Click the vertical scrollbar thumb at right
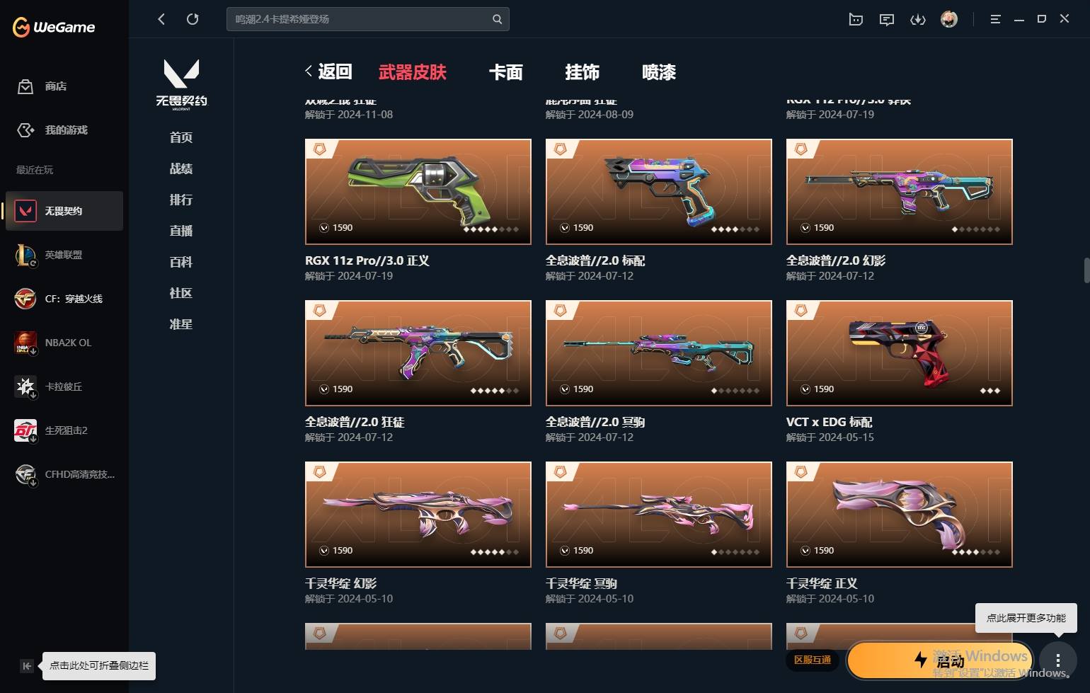The image size is (1090, 693). click(1086, 270)
